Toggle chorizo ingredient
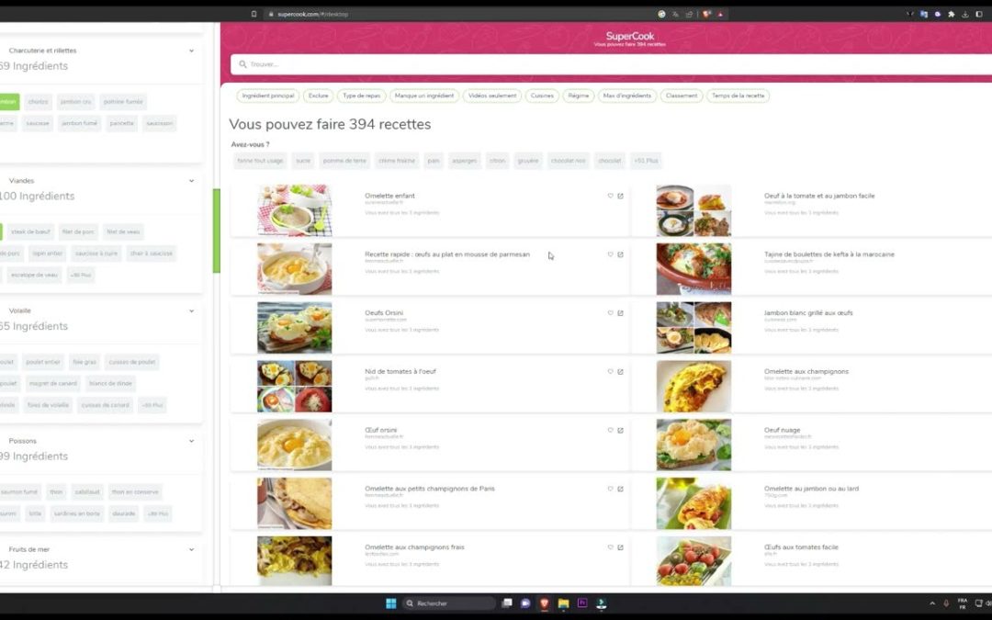992x620 pixels. click(38, 102)
